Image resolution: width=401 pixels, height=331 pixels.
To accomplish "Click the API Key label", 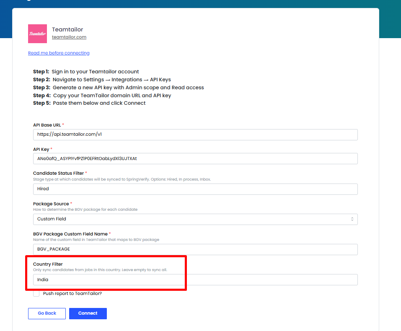I will [41, 149].
